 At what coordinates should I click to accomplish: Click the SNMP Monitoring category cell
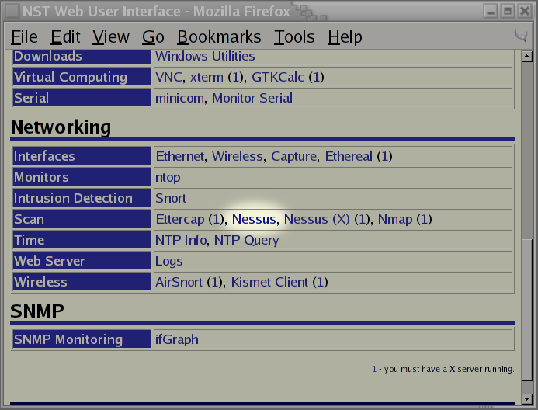point(82,339)
